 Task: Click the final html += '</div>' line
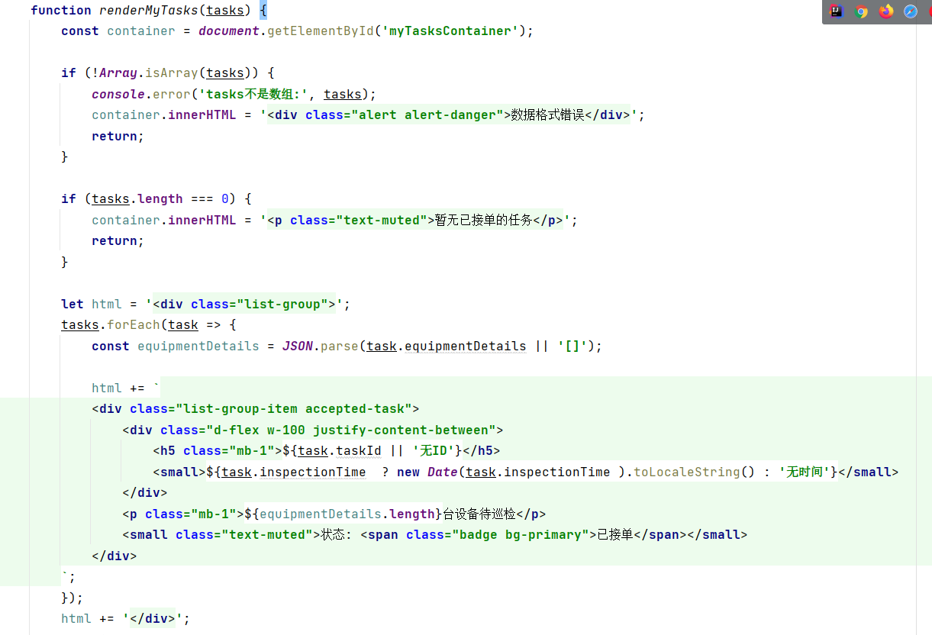point(126,619)
